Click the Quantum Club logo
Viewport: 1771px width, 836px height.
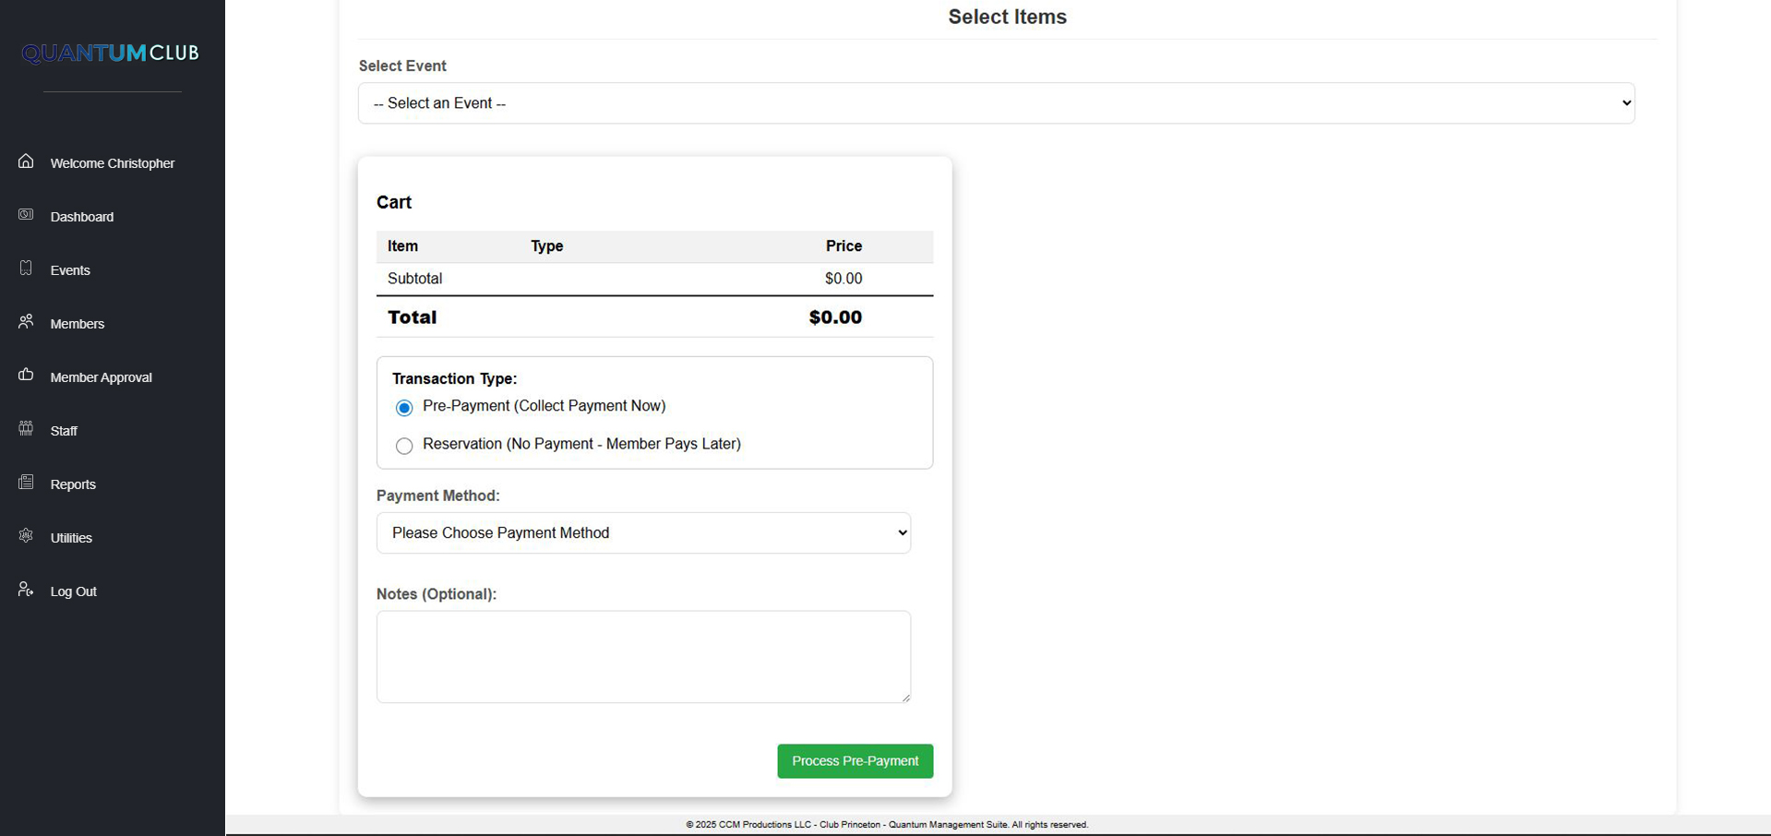[111, 54]
